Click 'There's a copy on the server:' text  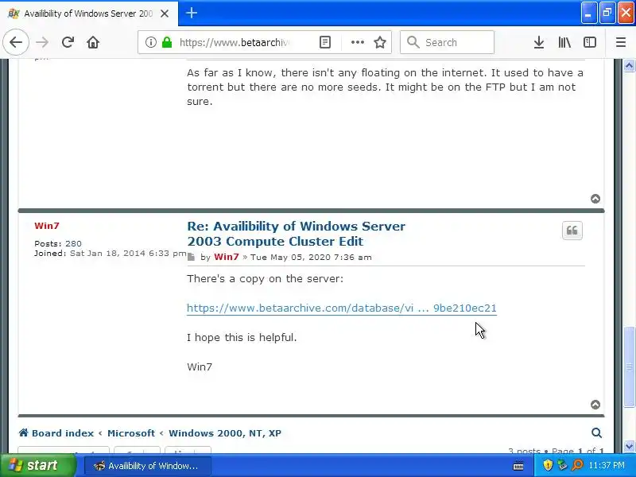coord(265,279)
